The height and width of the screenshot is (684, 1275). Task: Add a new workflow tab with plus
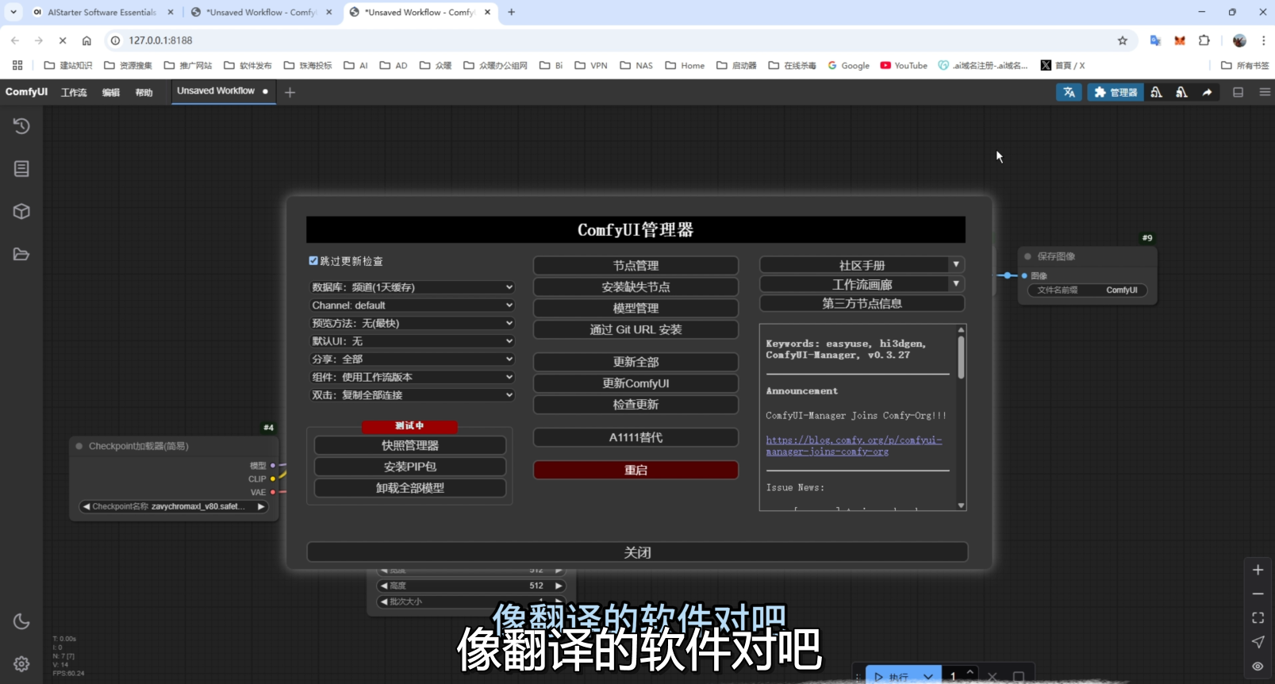(x=290, y=92)
